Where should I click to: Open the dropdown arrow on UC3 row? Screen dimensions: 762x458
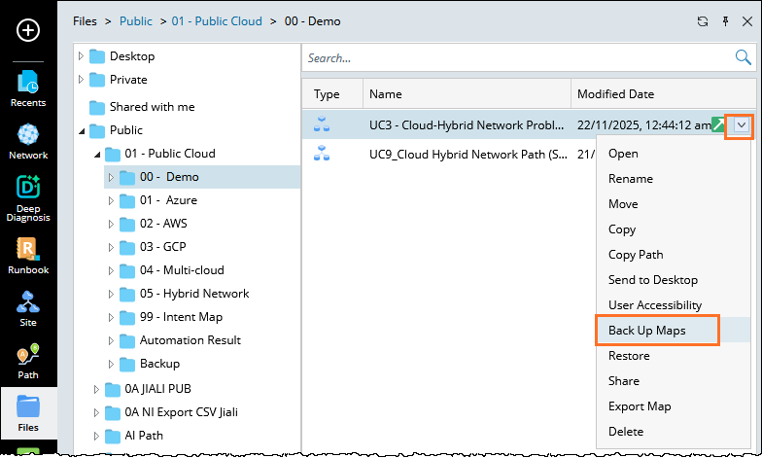742,124
